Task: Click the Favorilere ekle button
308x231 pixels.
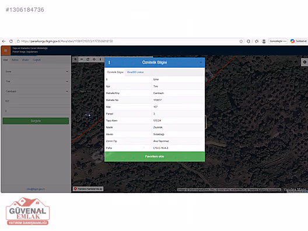Action: point(155,156)
